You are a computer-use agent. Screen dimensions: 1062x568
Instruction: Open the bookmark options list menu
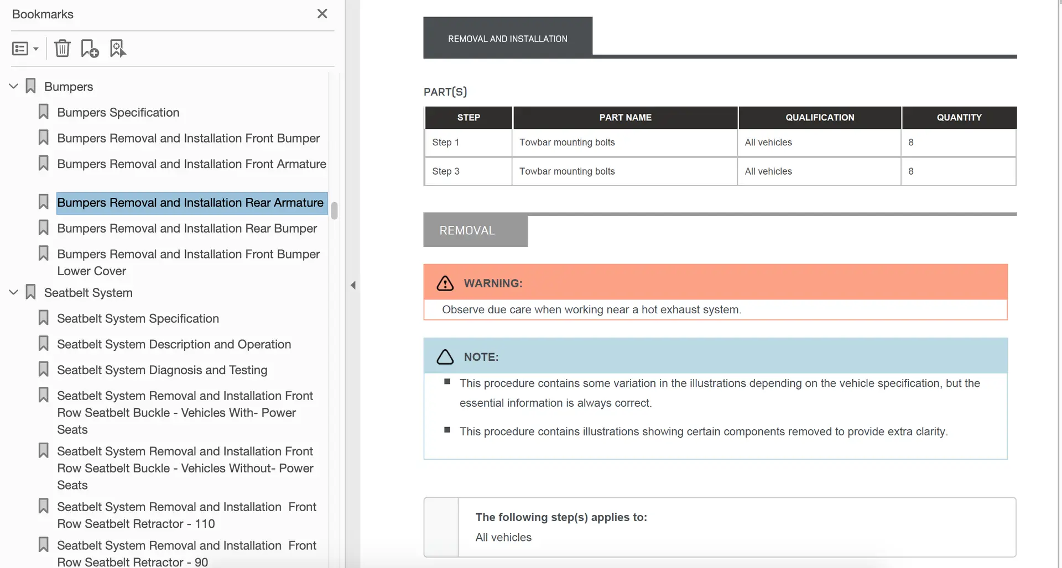tap(25, 49)
